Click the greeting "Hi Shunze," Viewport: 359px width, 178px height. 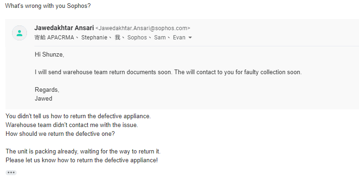50,55
